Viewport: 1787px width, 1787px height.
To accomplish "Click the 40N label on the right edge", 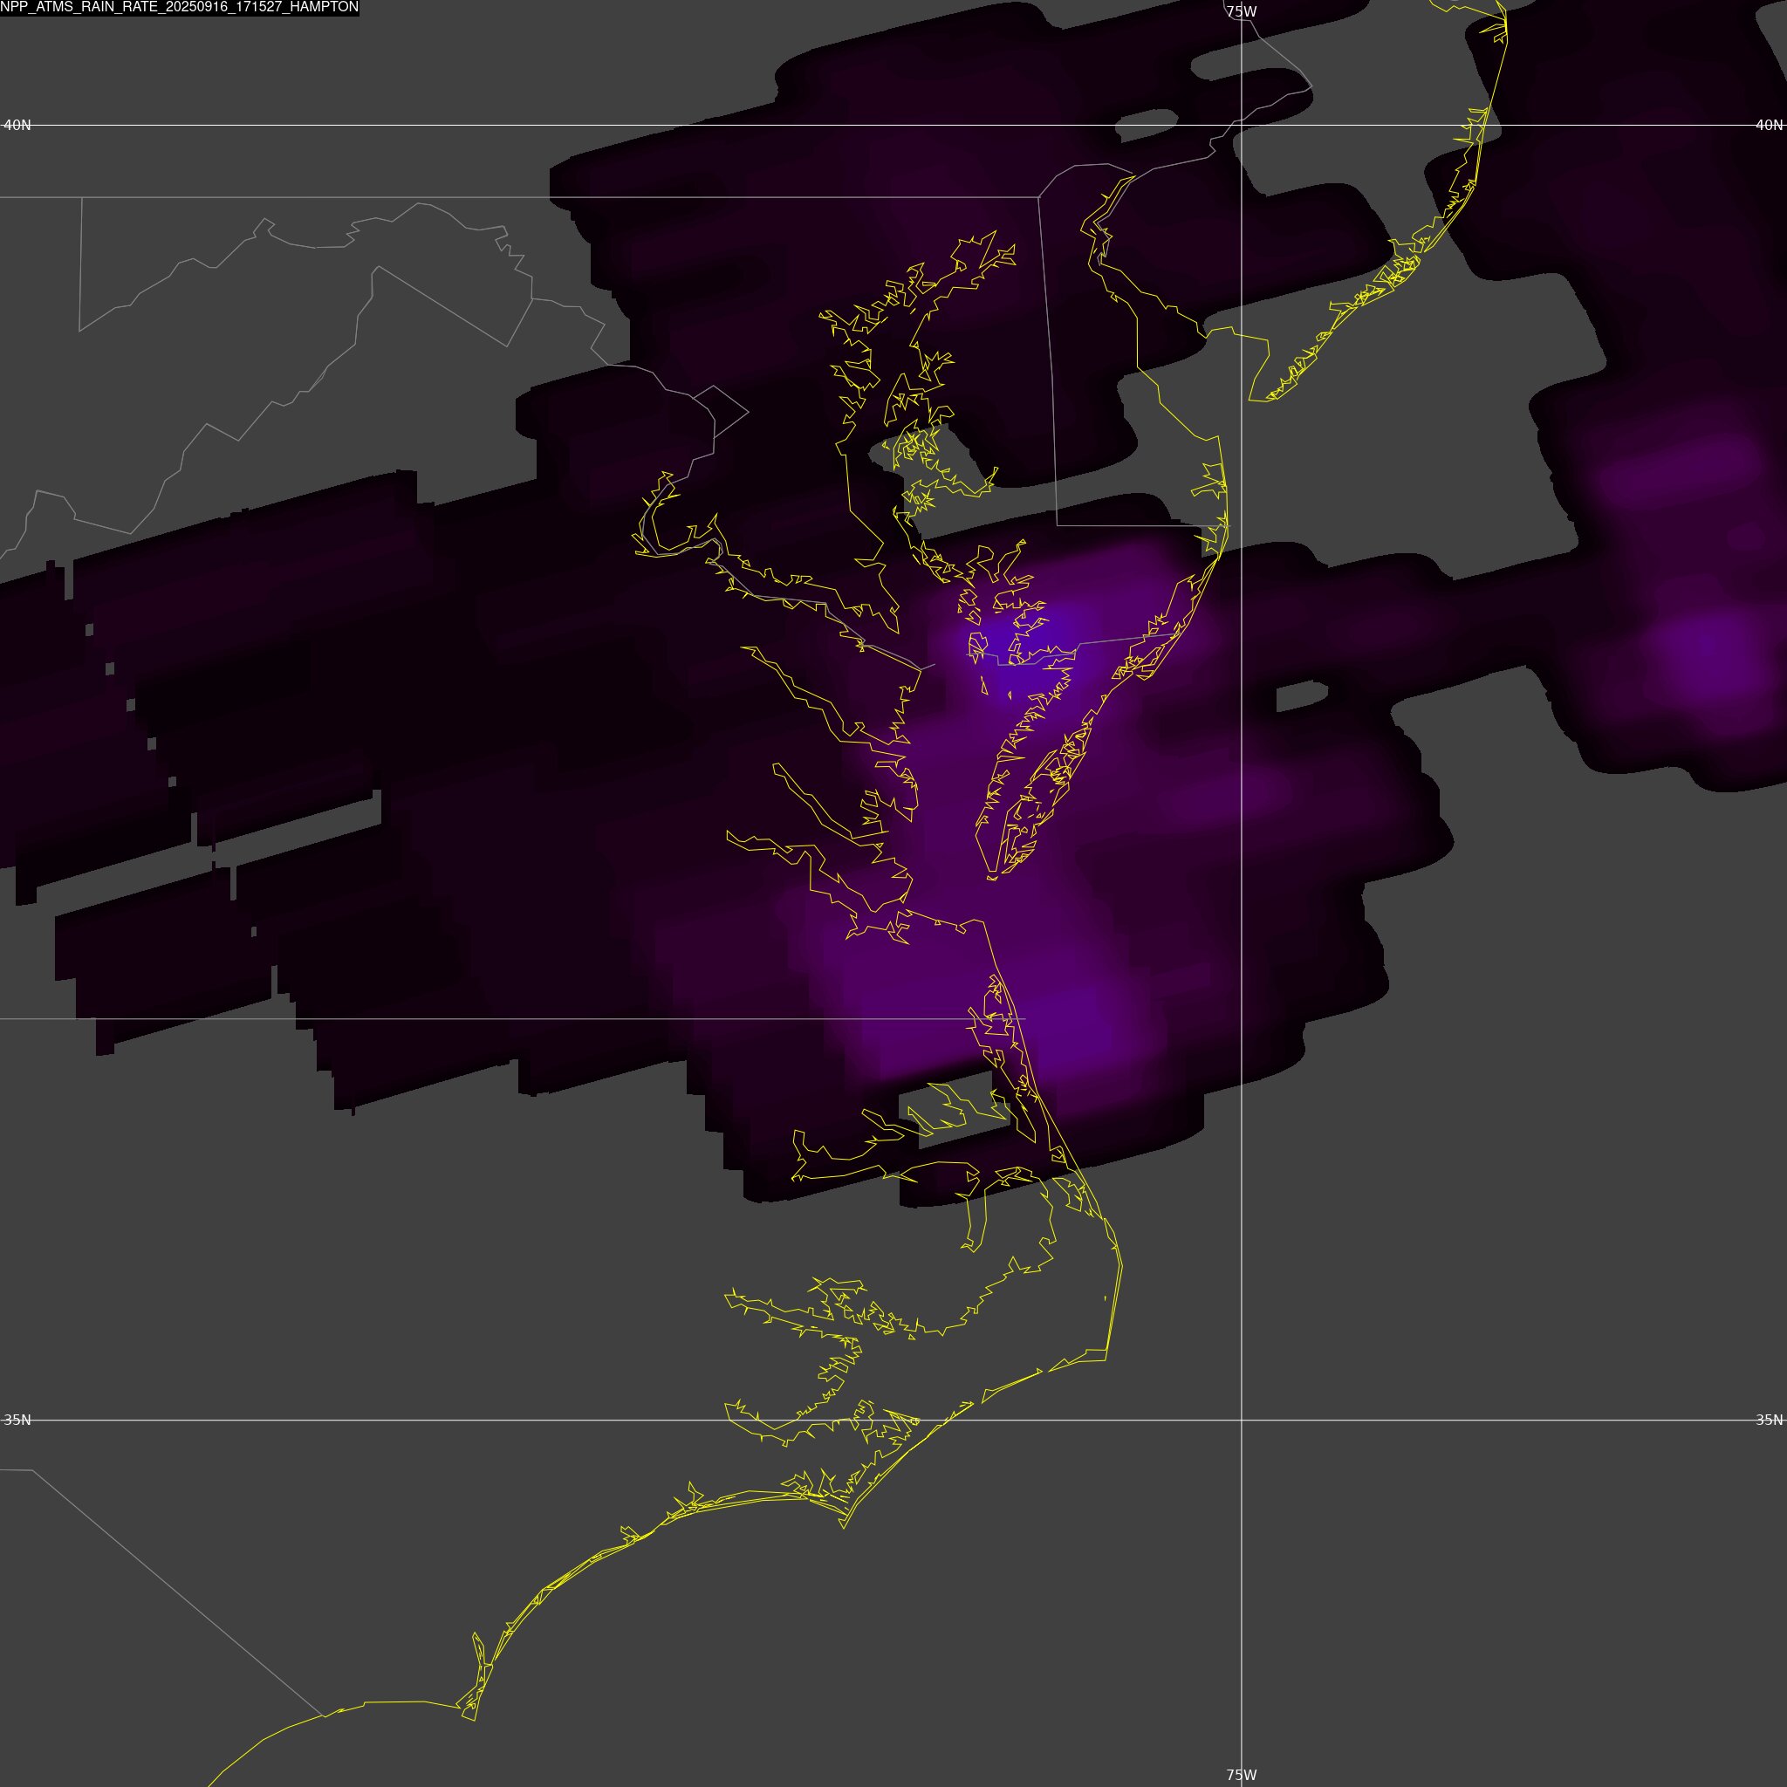I will coord(1769,125).
